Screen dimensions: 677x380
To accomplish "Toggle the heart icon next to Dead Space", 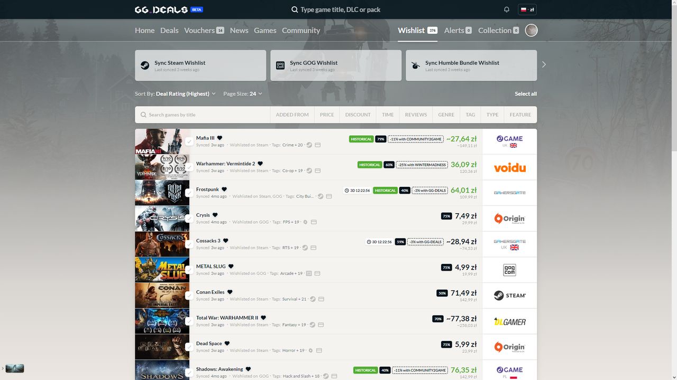I will pyautogui.click(x=227, y=343).
